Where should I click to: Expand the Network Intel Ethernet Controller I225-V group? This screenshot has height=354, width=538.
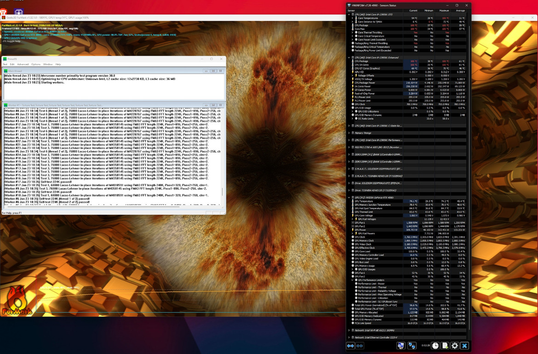pos(349,337)
